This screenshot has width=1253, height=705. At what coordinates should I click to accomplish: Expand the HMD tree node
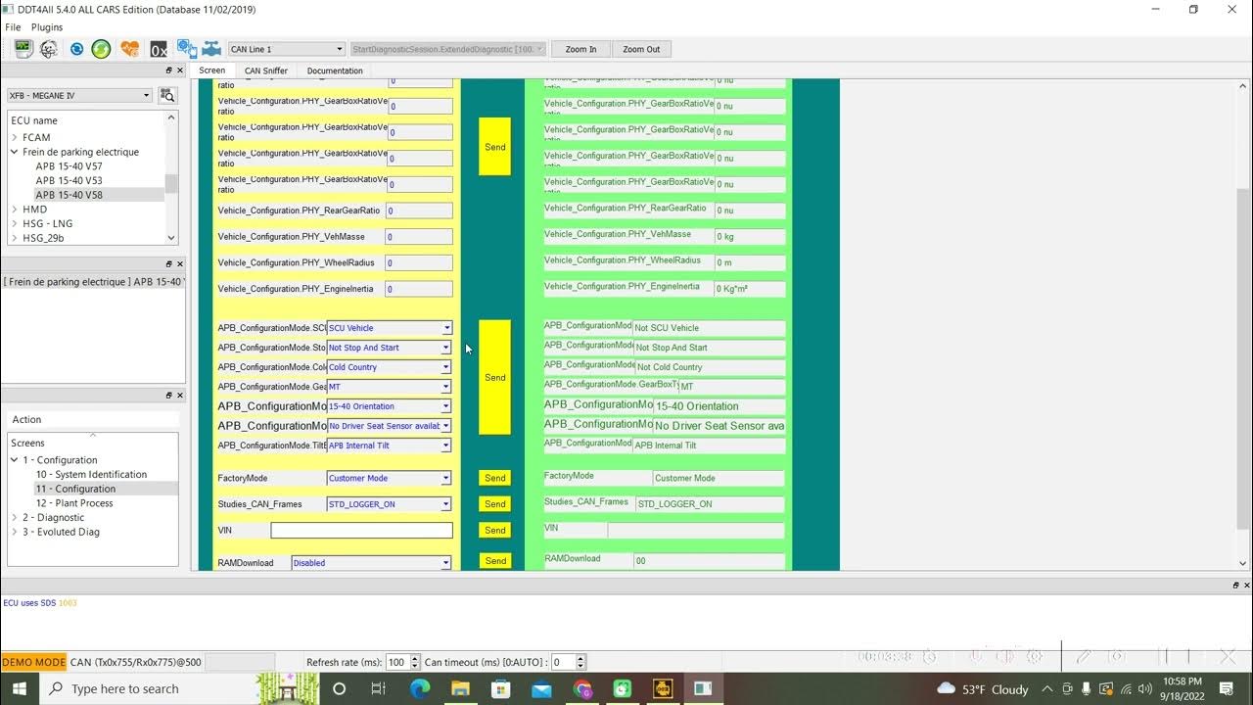(x=15, y=210)
